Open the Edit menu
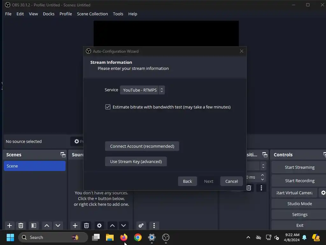Image resolution: width=326 pixels, height=245 pixels. (x=20, y=14)
